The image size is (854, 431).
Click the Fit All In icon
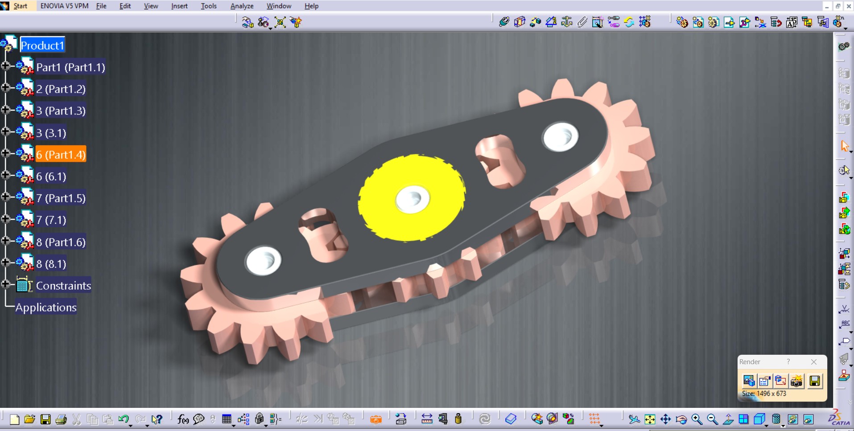(650, 419)
